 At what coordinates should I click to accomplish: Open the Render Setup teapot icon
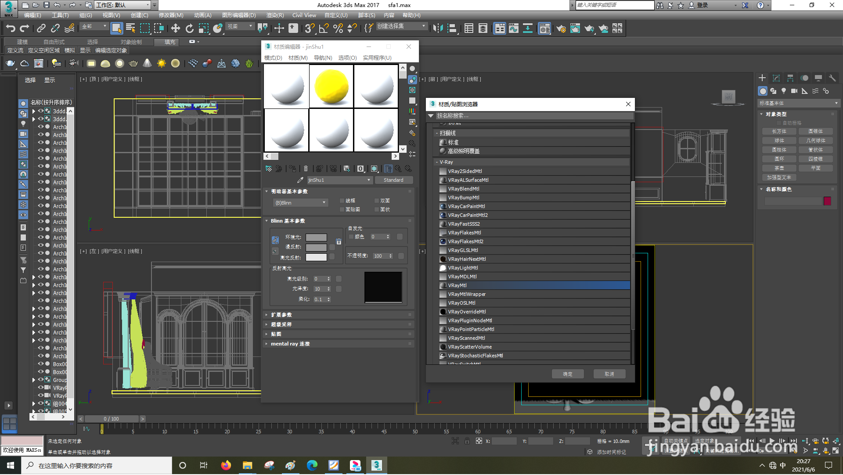pos(561,29)
